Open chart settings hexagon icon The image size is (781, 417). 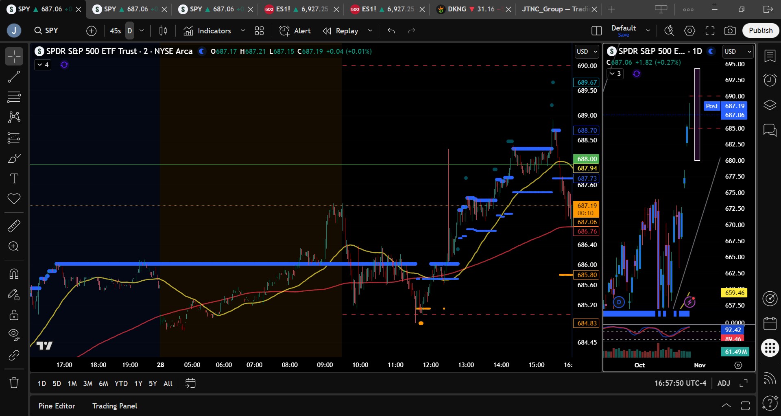690,31
